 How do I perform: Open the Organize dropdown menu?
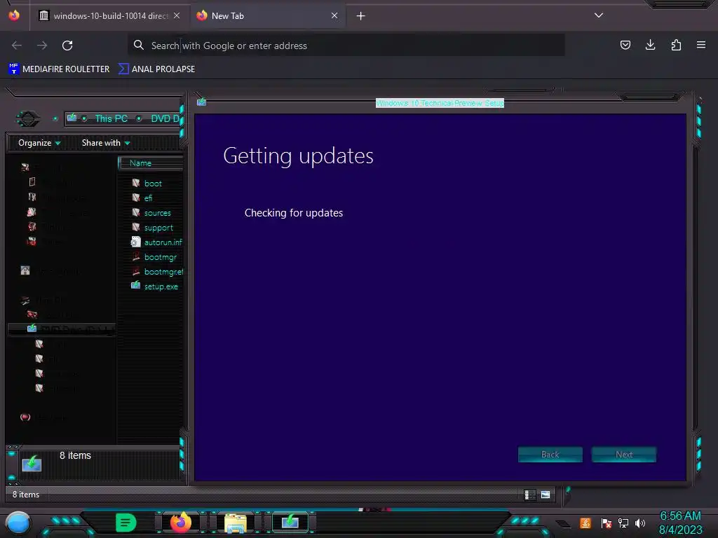pos(39,143)
